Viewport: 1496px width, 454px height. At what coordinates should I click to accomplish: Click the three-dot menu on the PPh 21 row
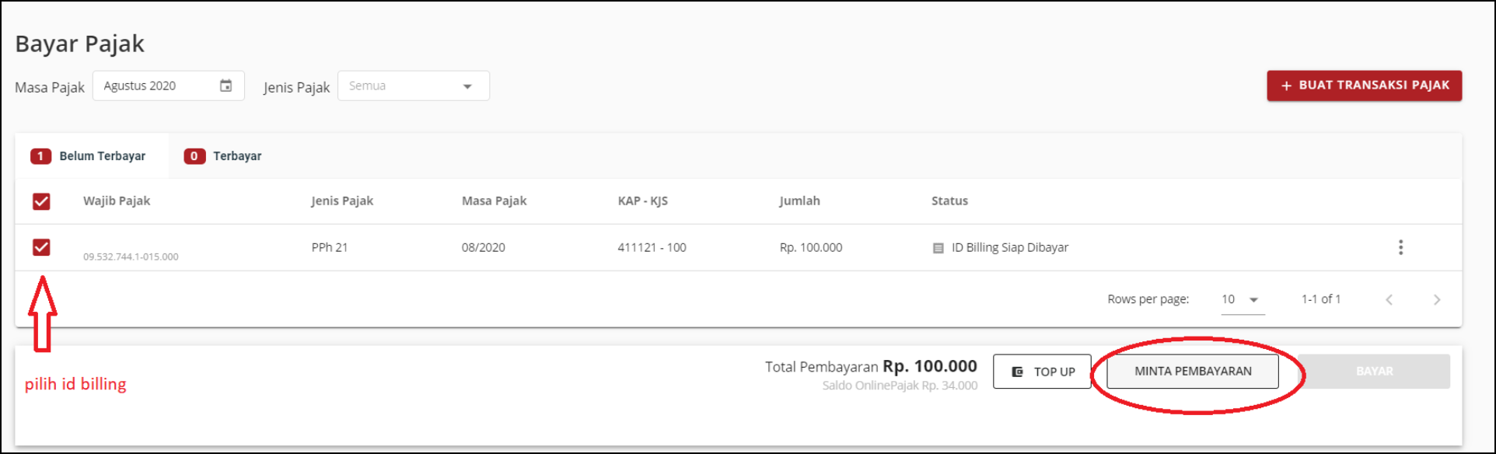pos(1400,247)
